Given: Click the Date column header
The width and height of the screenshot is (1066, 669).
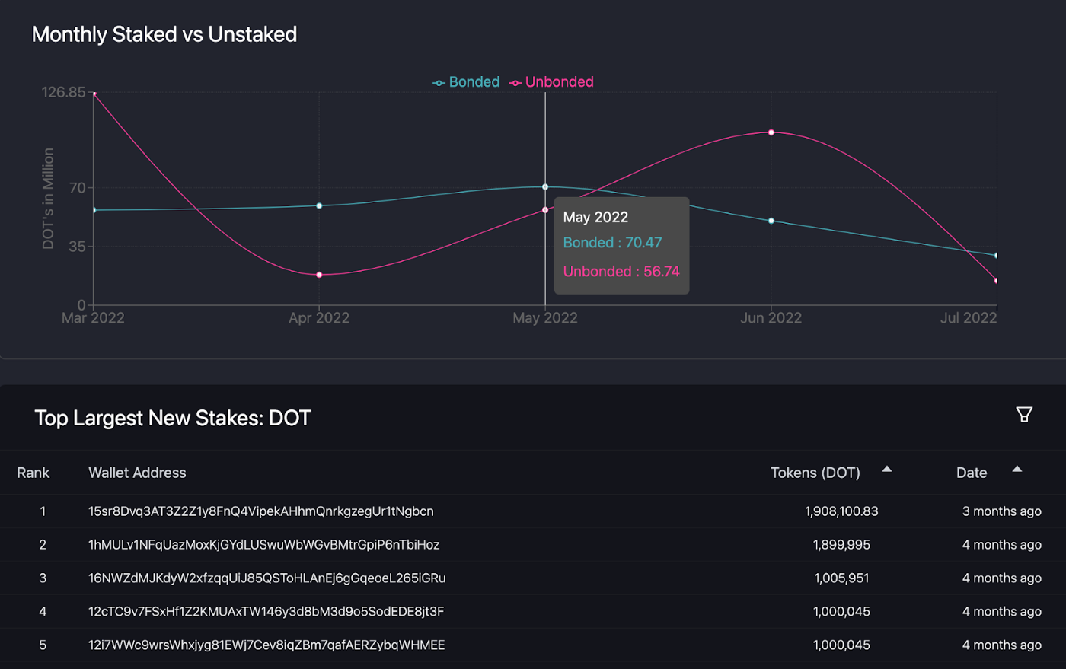Looking at the screenshot, I should click(972, 473).
